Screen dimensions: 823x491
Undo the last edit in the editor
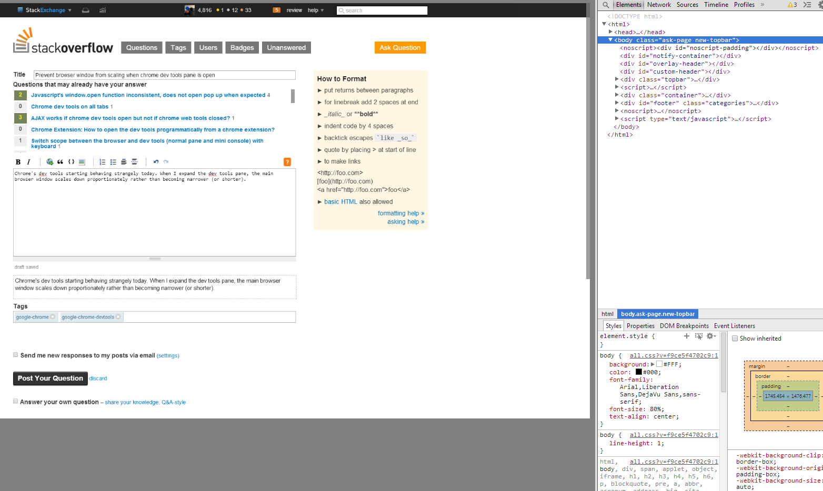tap(156, 162)
